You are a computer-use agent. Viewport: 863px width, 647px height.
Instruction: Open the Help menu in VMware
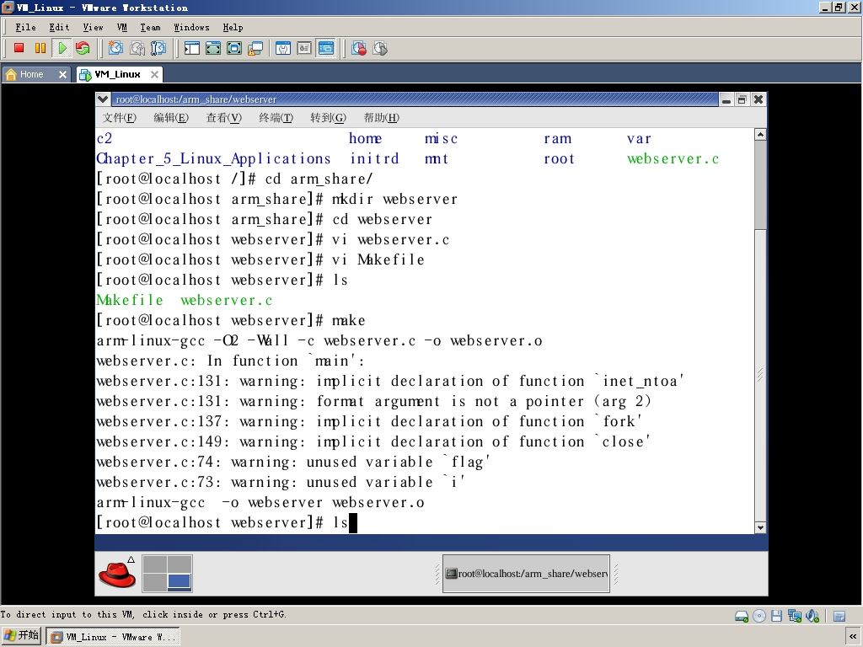(233, 27)
